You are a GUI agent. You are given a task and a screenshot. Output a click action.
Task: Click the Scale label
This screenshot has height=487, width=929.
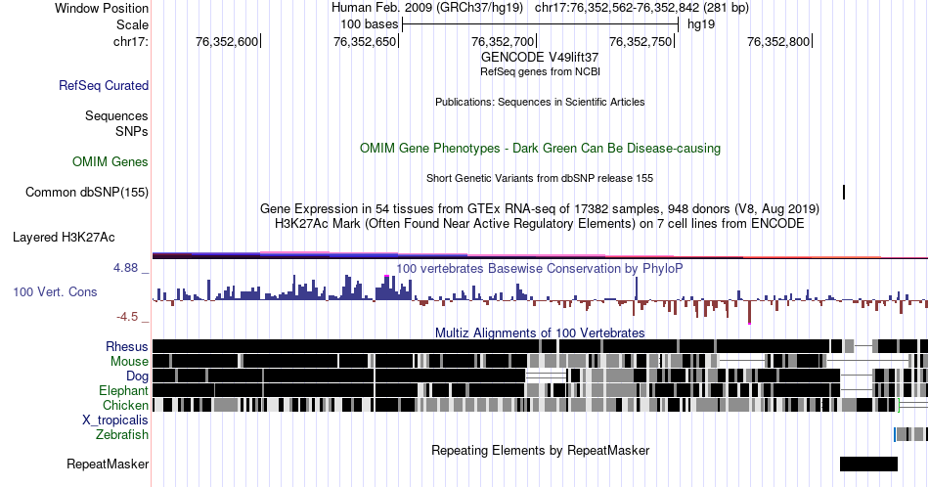(x=132, y=24)
